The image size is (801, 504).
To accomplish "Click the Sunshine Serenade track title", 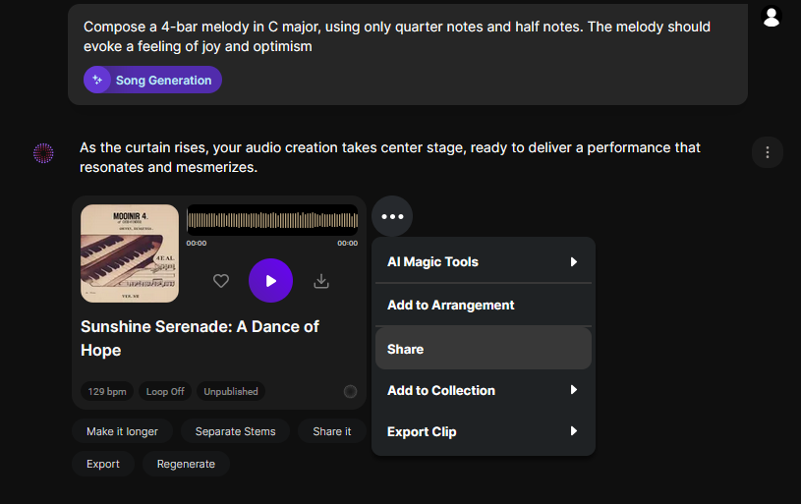I will (x=200, y=338).
